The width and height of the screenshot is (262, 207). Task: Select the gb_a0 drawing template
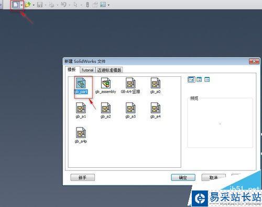point(155,86)
